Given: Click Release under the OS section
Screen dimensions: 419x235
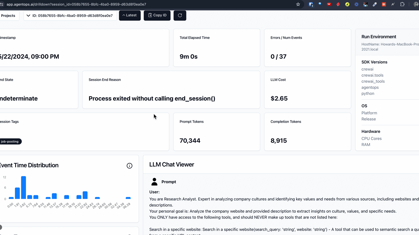Looking at the screenshot, I should [369, 119].
